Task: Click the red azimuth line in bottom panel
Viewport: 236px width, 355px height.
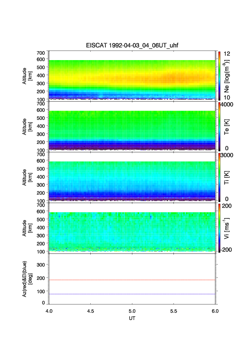Action: (x=132, y=280)
